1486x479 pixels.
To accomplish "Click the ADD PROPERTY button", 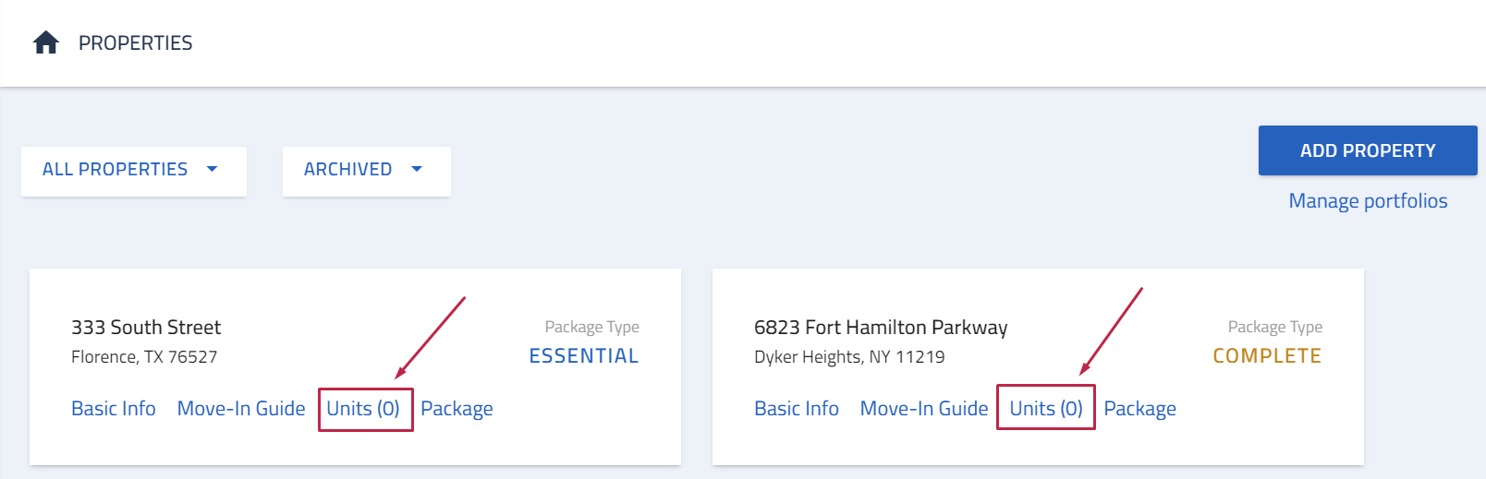I will [x=1368, y=150].
